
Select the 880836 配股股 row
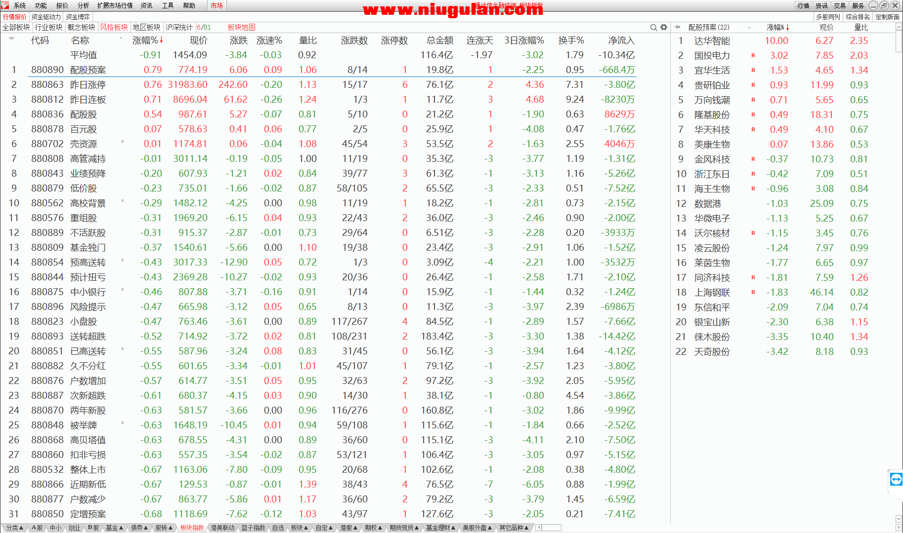(318, 114)
